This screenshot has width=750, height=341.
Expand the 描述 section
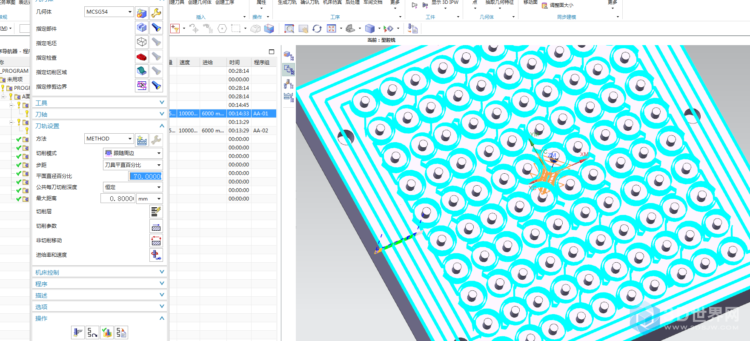162,295
